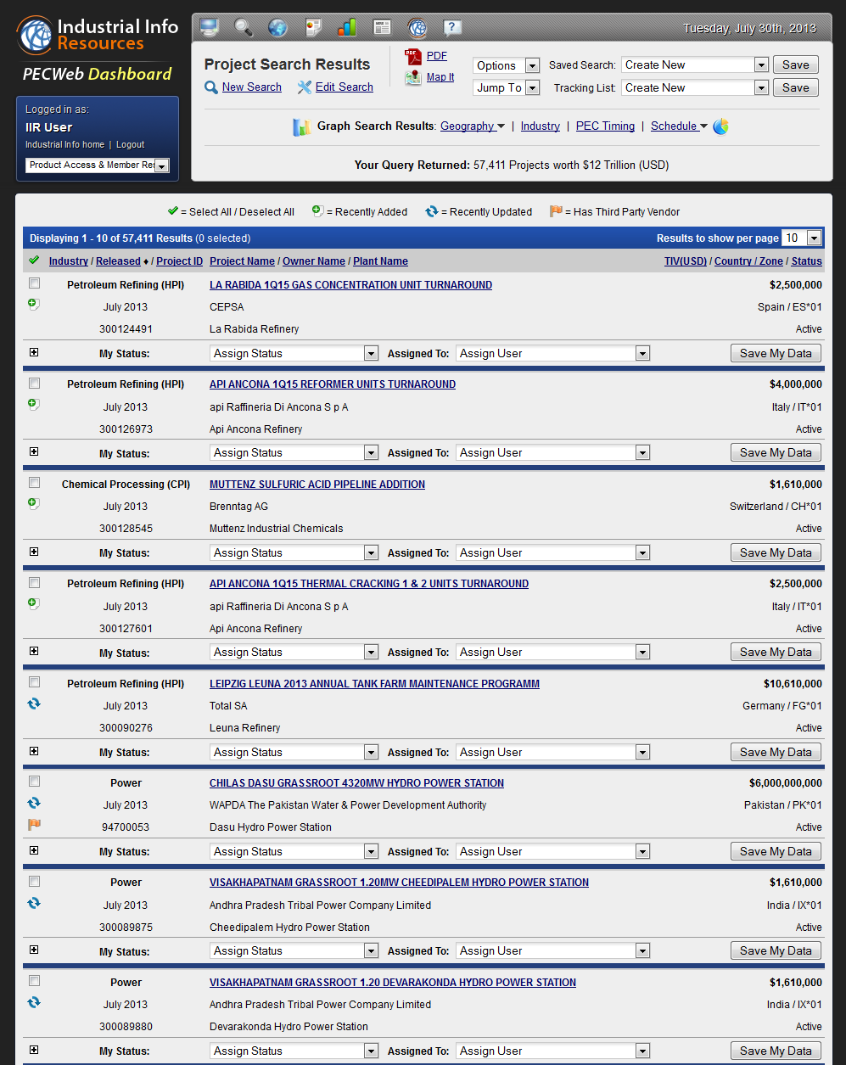Image resolution: width=846 pixels, height=1065 pixels.
Task: Click the globe icon in top toolbar
Action: (x=277, y=28)
